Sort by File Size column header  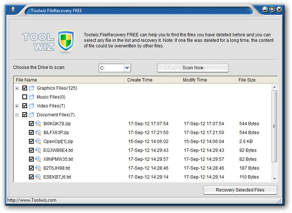tap(253, 80)
